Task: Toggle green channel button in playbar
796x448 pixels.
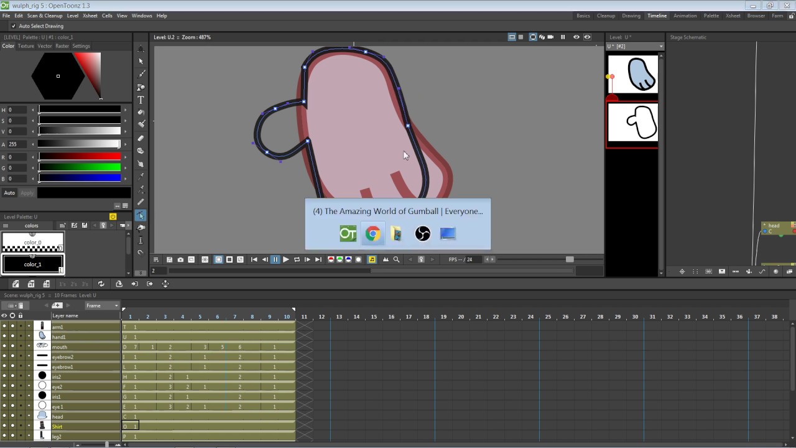Action: coord(340,259)
